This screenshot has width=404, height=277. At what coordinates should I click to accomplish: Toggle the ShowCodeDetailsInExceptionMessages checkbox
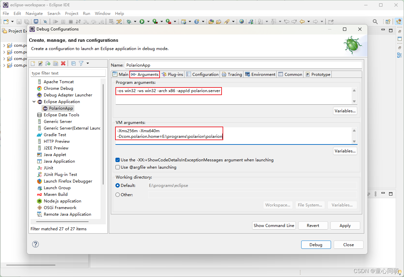[117, 160]
